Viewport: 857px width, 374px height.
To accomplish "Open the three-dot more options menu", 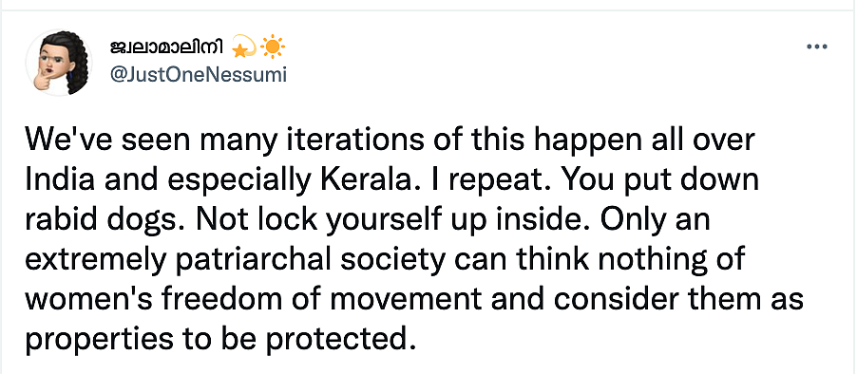I will point(816,47).
